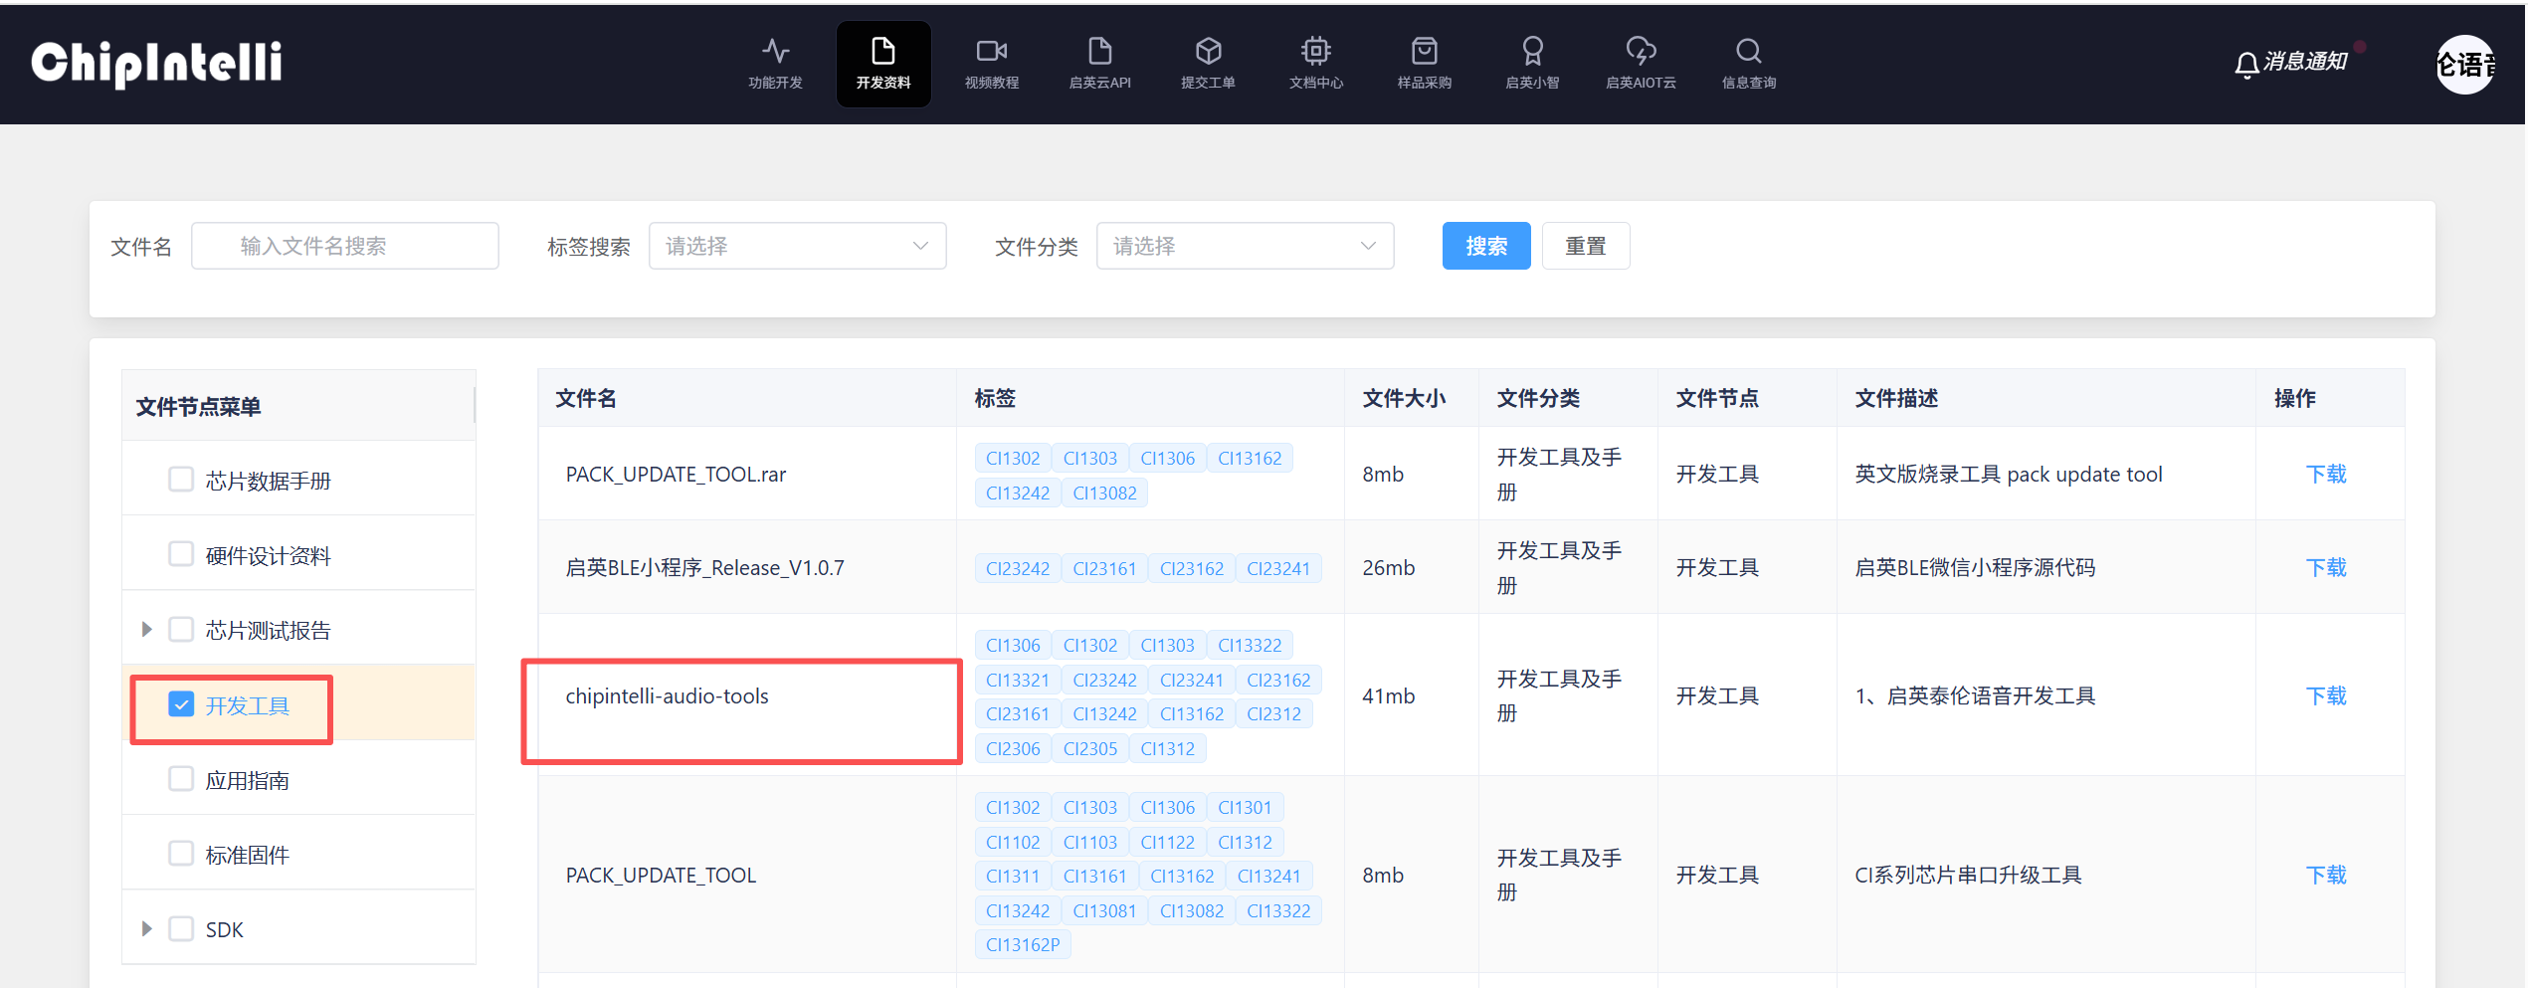Open the 标签搜索 dropdown
Image resolution: width=2528 pixels, height=988 pixels.
point(797,246)
